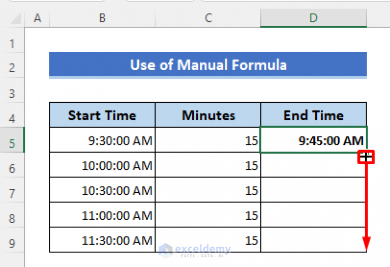Select column C header
390x267 pixels.
click(208, 18)
